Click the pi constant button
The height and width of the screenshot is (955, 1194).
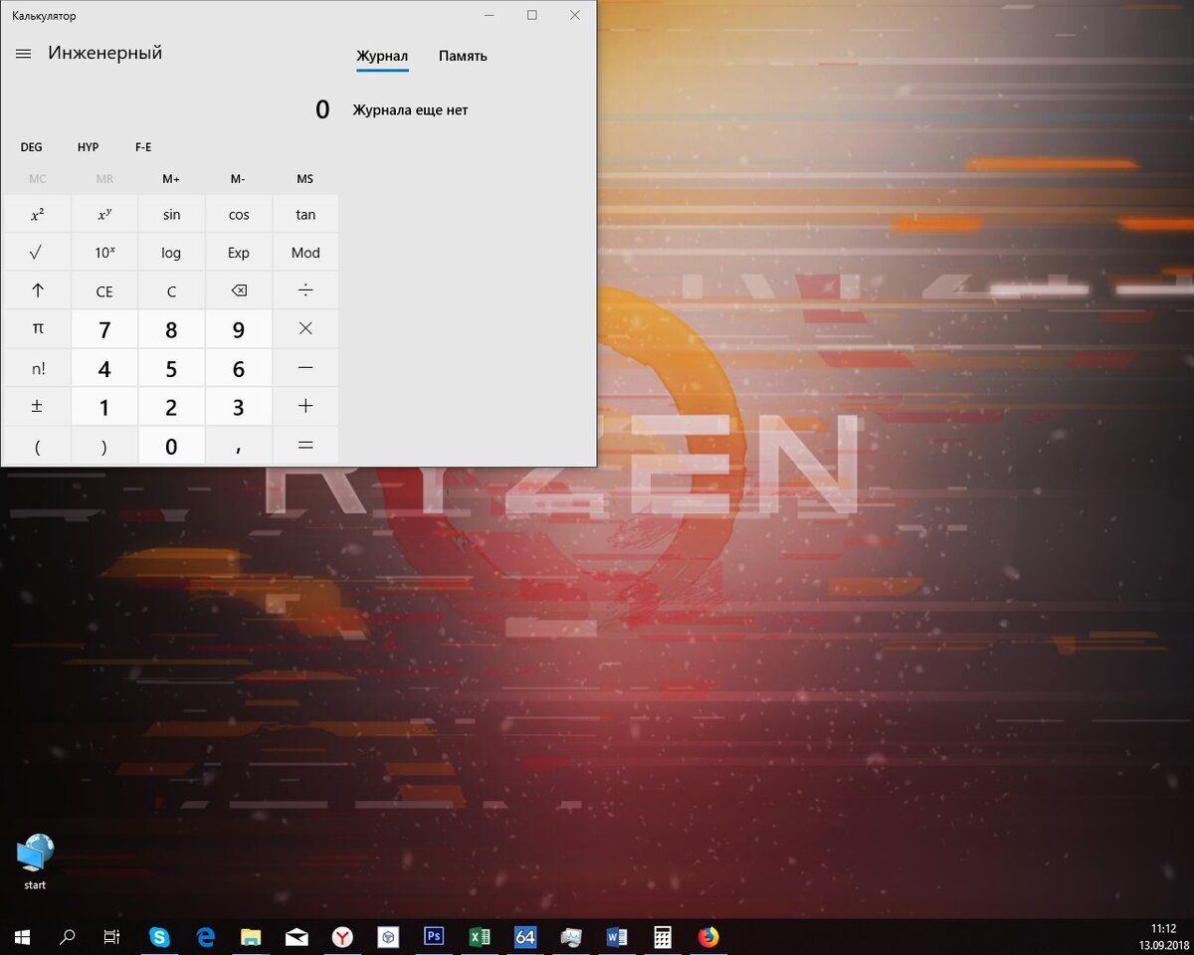(37, 328)
